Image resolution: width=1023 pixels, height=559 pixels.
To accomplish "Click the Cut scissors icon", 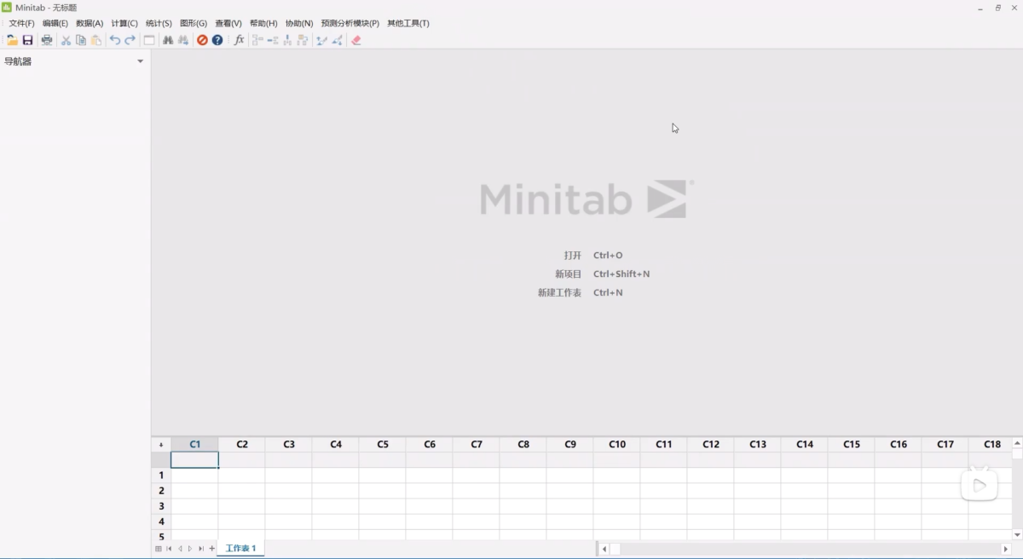I will point(66,40).
